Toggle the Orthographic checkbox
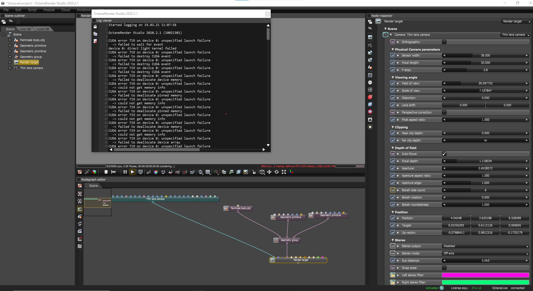 coord(444,42)
